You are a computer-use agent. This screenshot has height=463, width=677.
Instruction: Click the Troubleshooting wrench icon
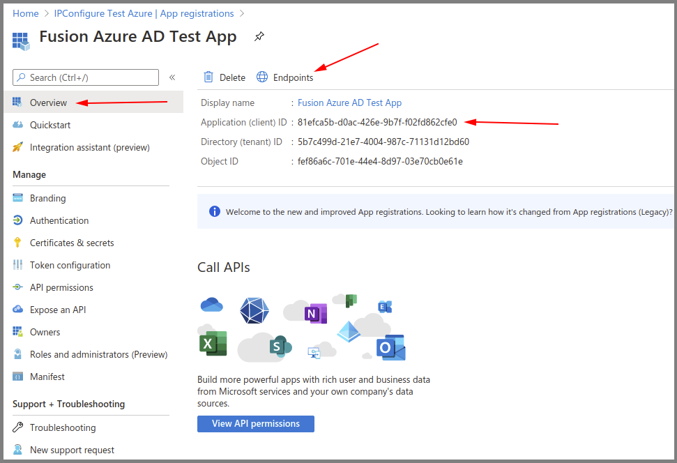[x=17, y=427]
